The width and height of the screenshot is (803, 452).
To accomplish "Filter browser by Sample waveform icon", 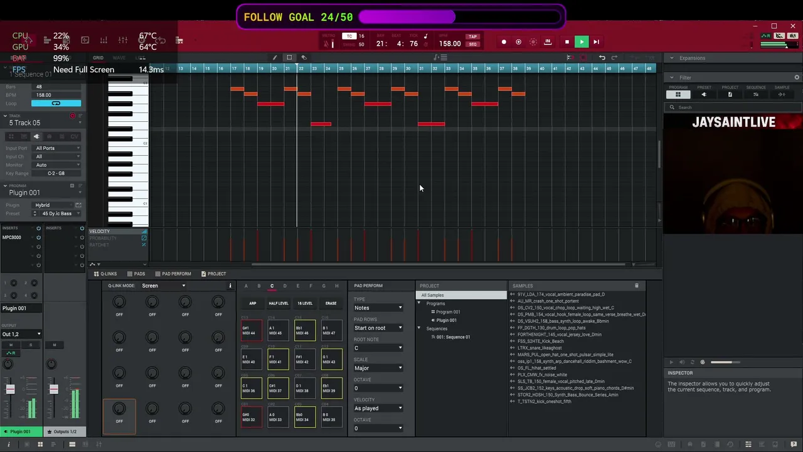I will coord(782,94).
